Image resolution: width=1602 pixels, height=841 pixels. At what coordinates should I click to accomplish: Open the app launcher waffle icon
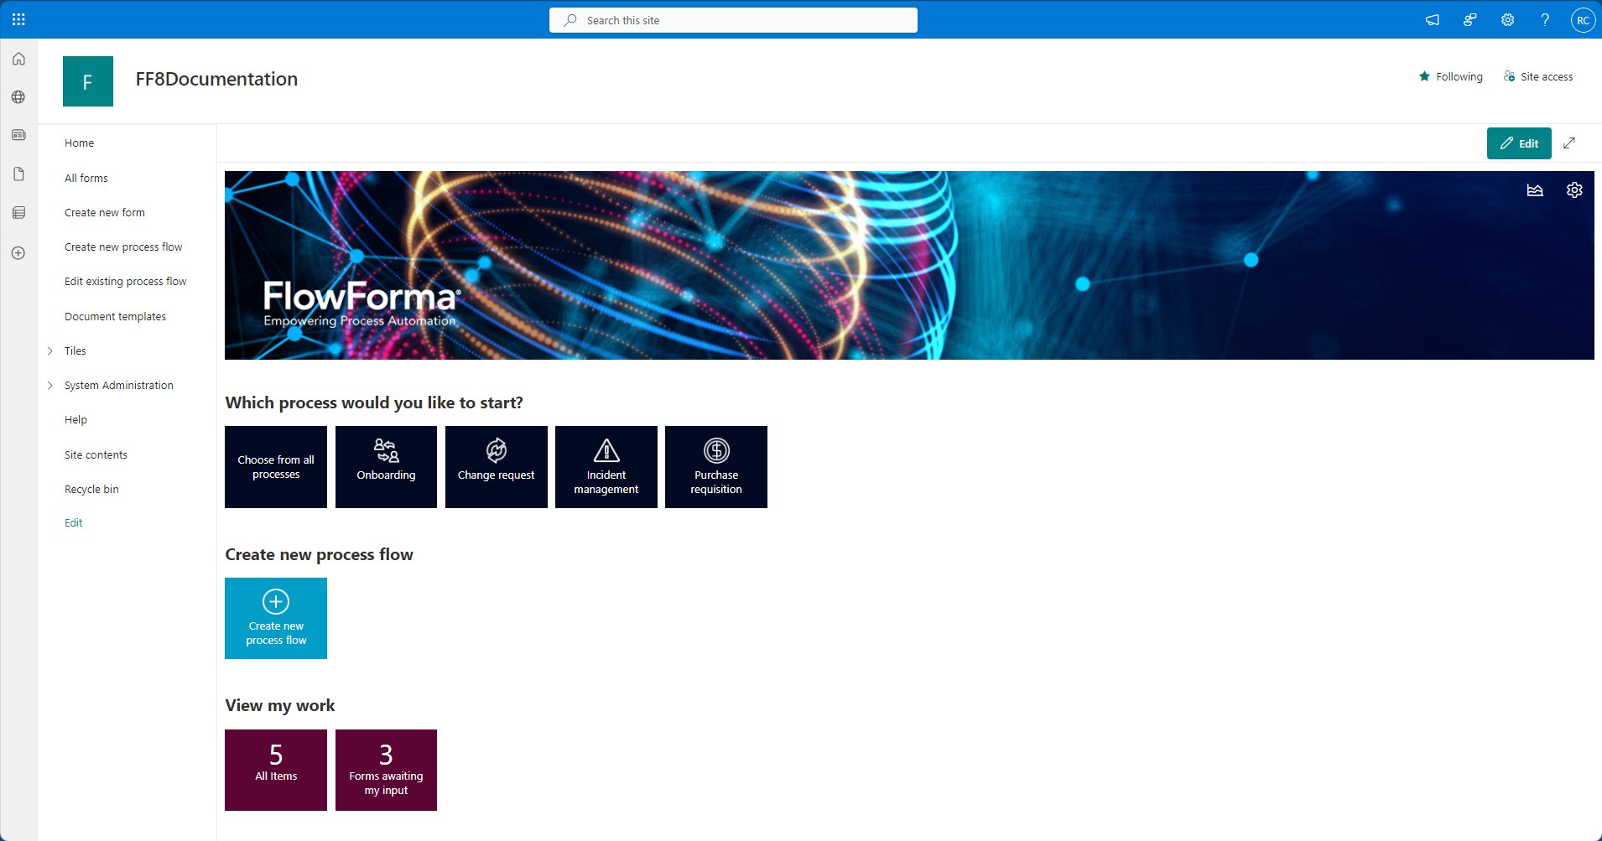[18, 19]
